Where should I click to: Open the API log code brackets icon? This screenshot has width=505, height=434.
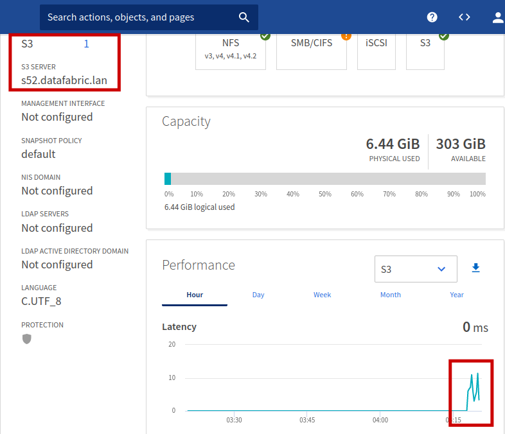point(464,17)
